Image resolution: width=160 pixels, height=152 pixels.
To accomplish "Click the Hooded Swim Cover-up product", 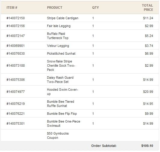I will [62, 92].
